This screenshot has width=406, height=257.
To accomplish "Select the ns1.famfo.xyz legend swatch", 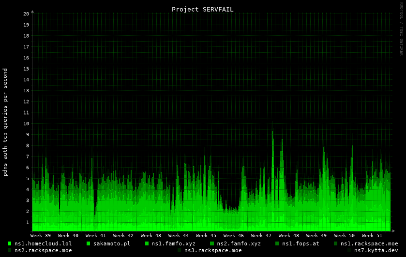I will click(147, 243).
